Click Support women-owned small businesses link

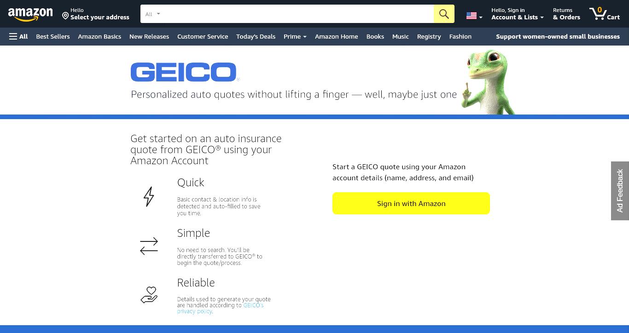(558, 36)
